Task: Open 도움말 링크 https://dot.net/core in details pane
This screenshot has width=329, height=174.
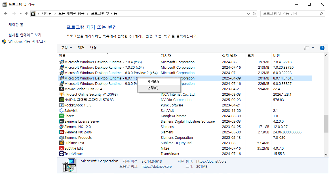Action: click(157, 166)
